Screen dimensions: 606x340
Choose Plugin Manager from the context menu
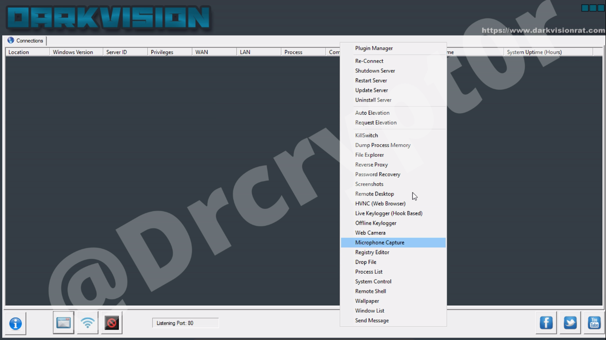393,48
